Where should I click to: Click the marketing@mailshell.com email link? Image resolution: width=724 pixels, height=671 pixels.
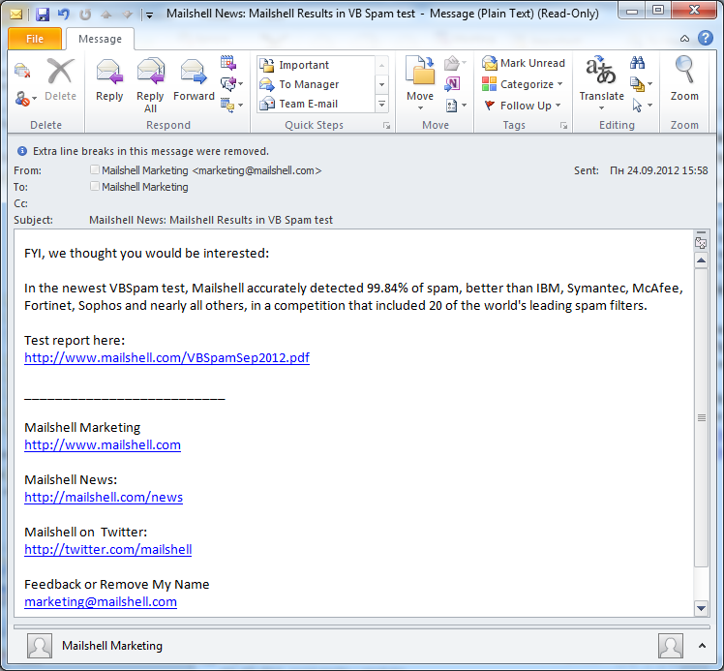(x=101, y=601)
